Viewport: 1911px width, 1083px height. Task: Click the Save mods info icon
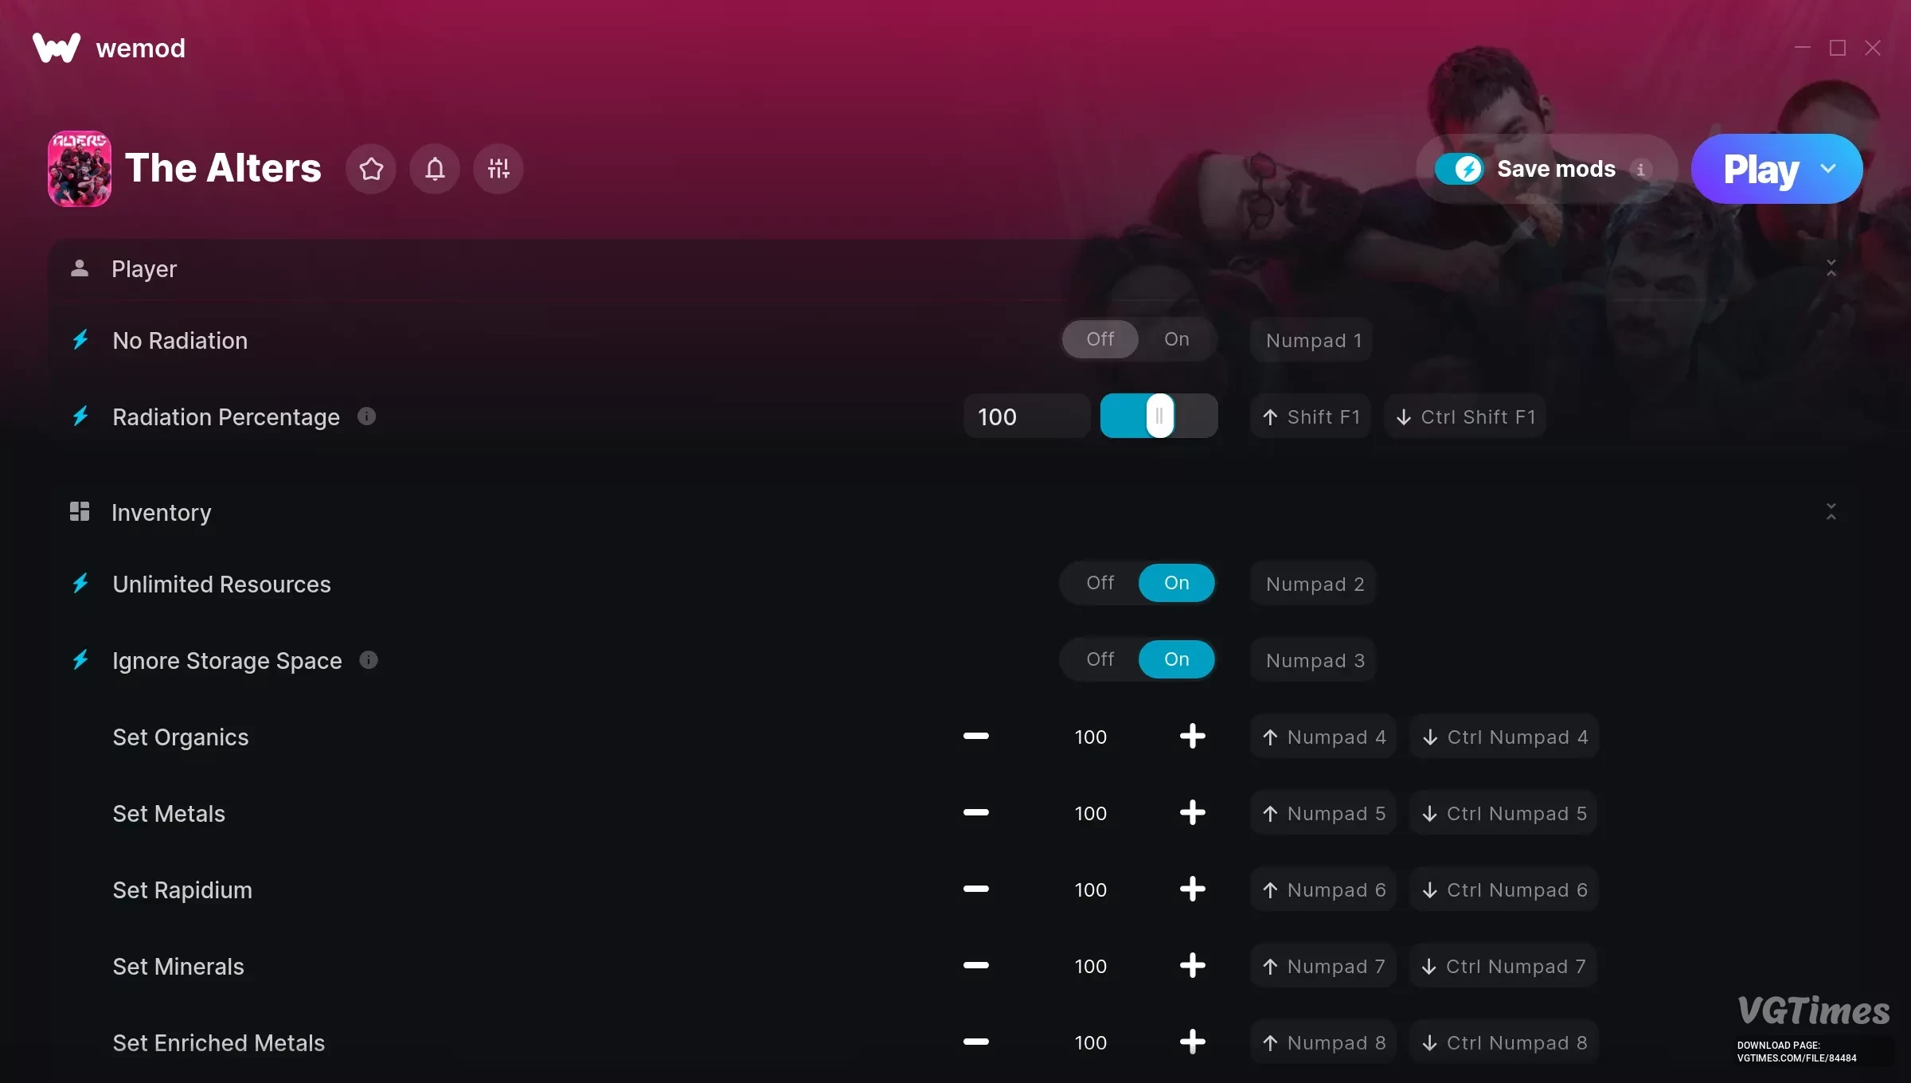point(1640,170)
